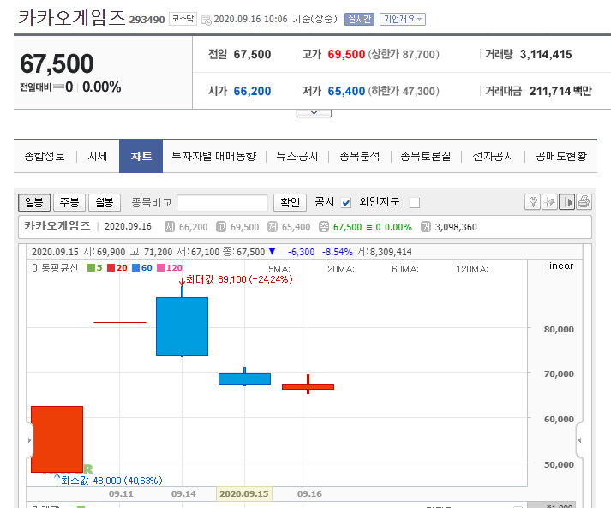The height and width of the screenshot is (508, 611).
Task: Click the max value arrow marker
Action: click(182, 281)
